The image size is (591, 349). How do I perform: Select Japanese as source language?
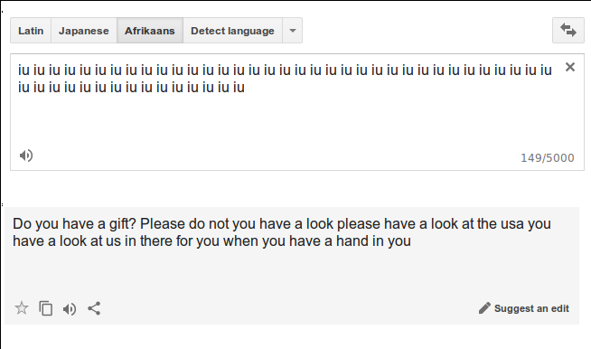click(x=84, y=31)
